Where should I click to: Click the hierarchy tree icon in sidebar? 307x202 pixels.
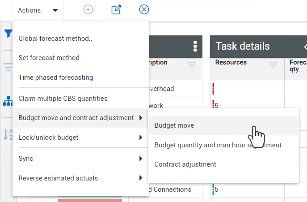[7, 102]
